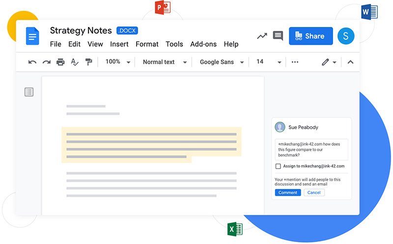The image size is (393, 244).
Task: Check Assign to mikechang@ink-42.com box
Action: [x=278, y=166]
